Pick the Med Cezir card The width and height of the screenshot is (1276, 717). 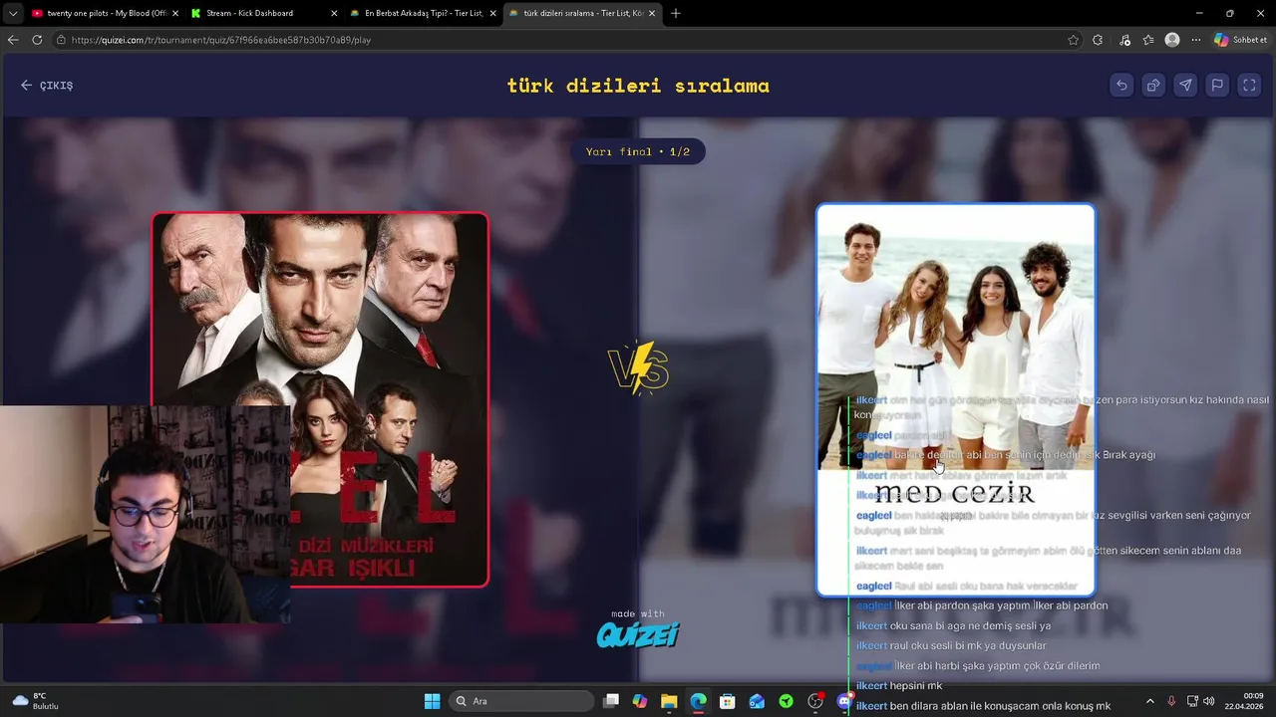coord(956,399)
